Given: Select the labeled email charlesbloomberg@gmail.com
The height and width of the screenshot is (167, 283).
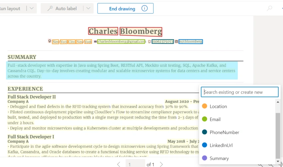Looking at the screenshot, I should (121, 42).
